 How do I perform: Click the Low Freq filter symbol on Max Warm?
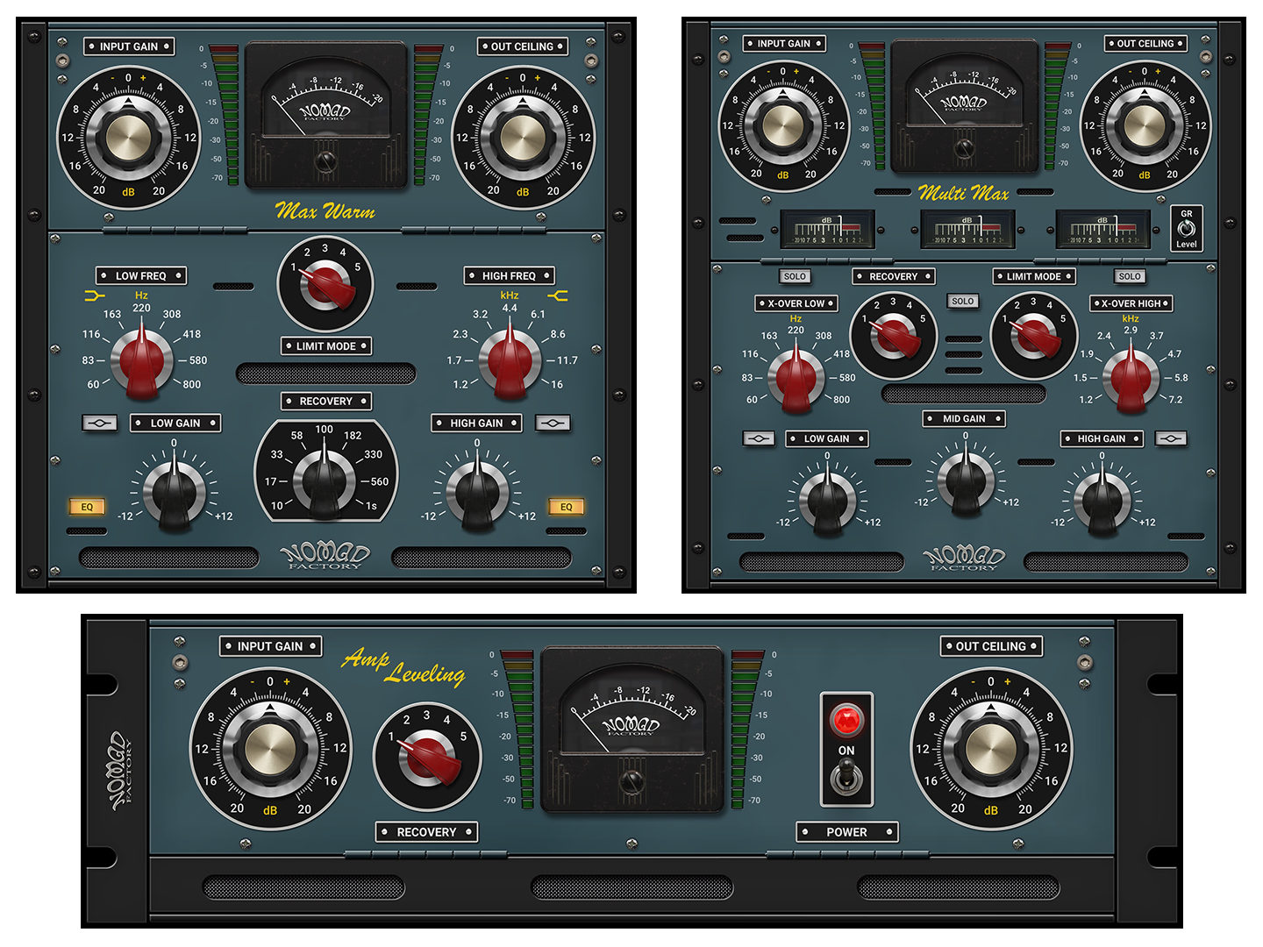pyautogui.click(x=93, y=295)
